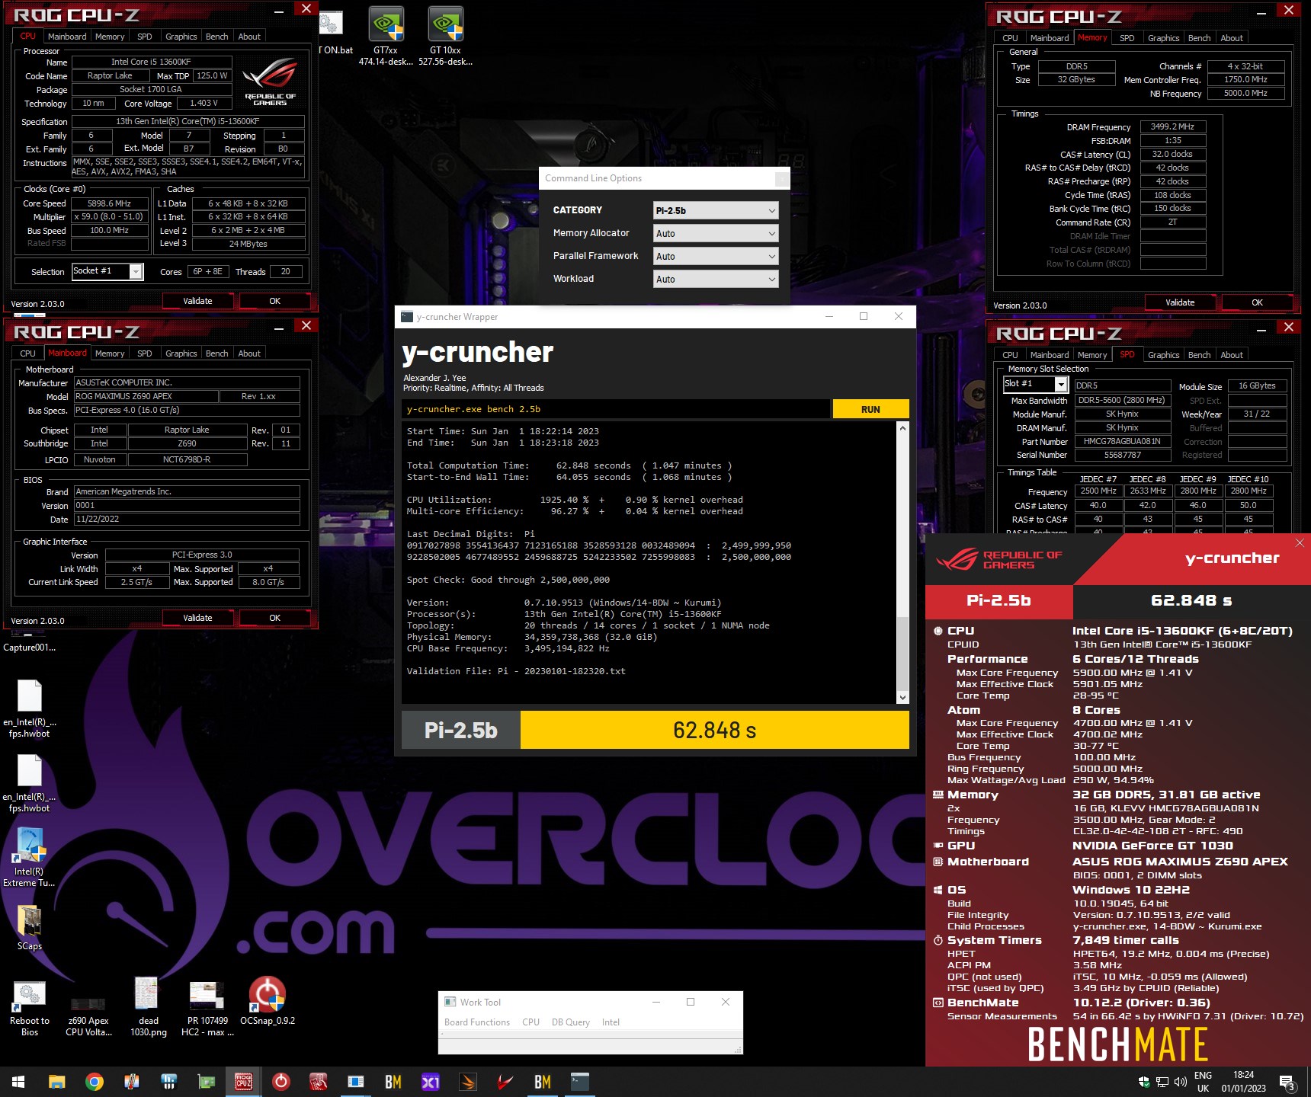Open the CPU menu in Work Tool
The height and width of the screenshot is (1097, 1311).
[x=531, y=1022]
